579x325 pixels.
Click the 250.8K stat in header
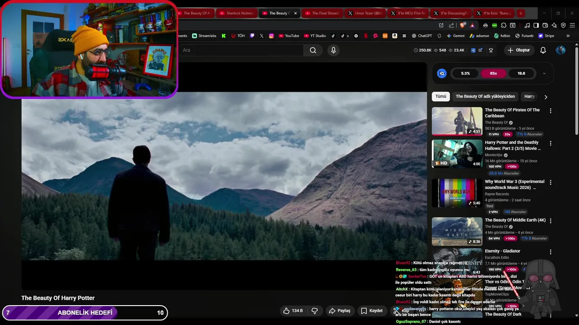tap(422, 50)
